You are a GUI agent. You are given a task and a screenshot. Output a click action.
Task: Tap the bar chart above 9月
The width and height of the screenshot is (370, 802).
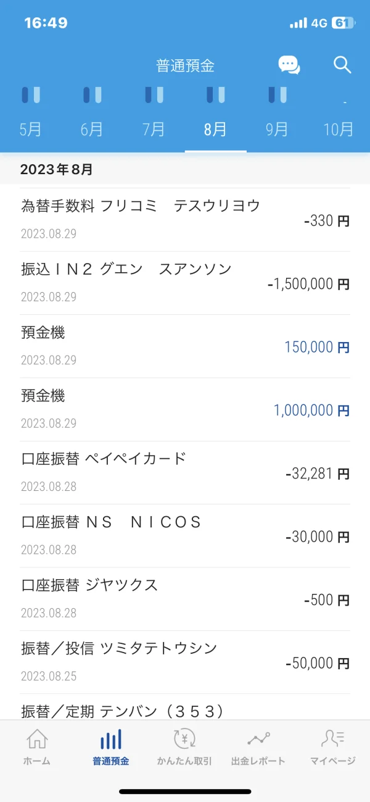[x=277, y=95]
